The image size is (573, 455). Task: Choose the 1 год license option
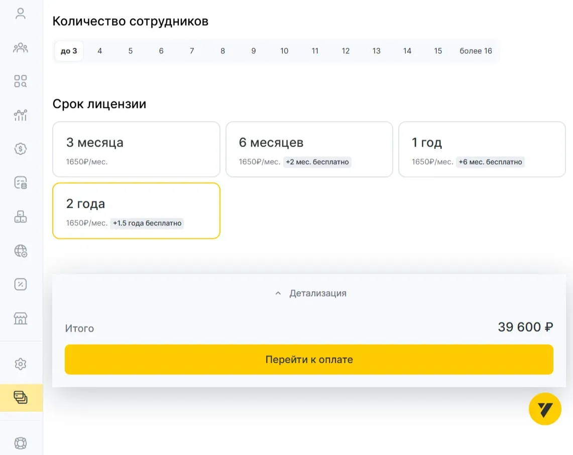coord(482,149)
